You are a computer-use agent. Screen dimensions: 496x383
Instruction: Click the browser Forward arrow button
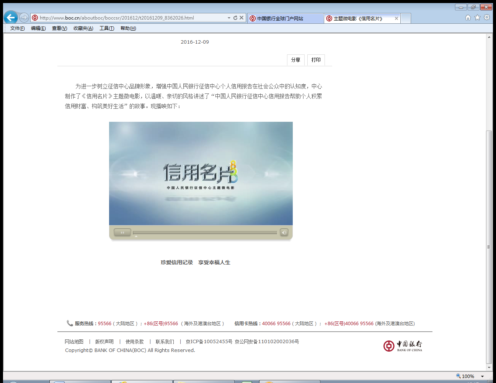24,18
